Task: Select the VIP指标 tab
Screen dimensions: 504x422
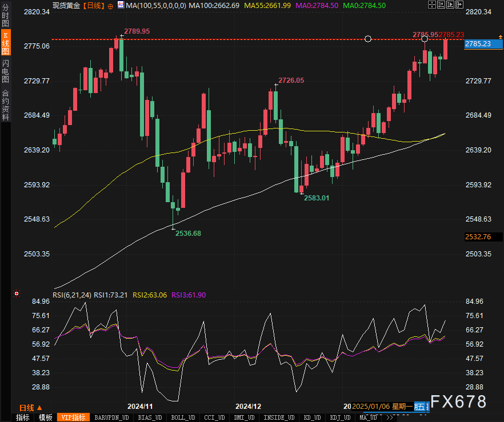Action: pyautogui.click(x=73, y=417)
